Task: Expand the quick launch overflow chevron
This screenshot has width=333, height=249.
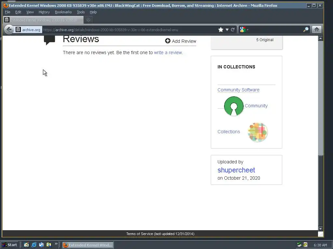Action: pyautogui.click(x=56, y=244)
